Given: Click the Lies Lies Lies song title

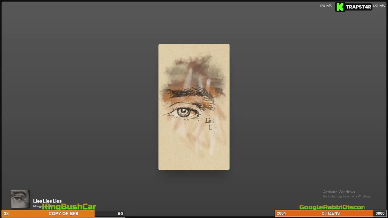Looking at the screenshot, I should (47, 201).
